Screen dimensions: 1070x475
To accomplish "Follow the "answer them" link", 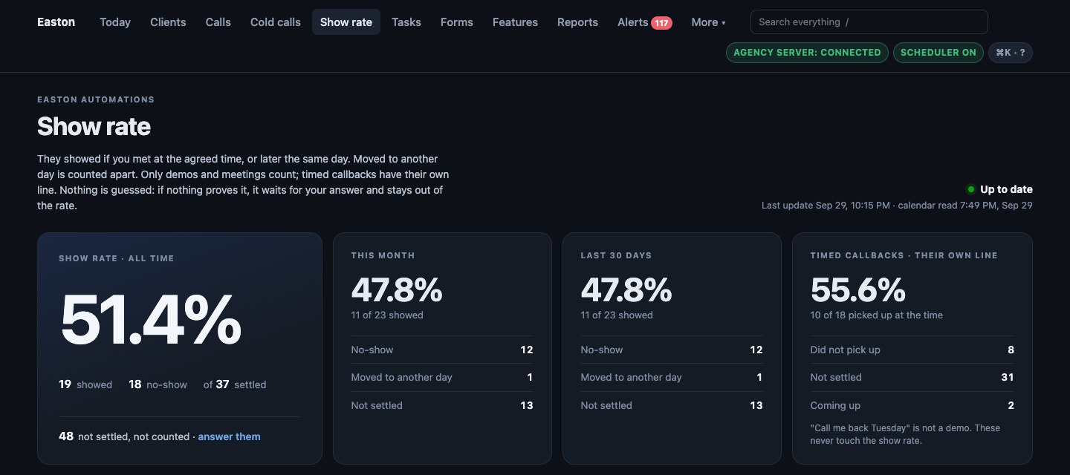I will click(229, 436).
